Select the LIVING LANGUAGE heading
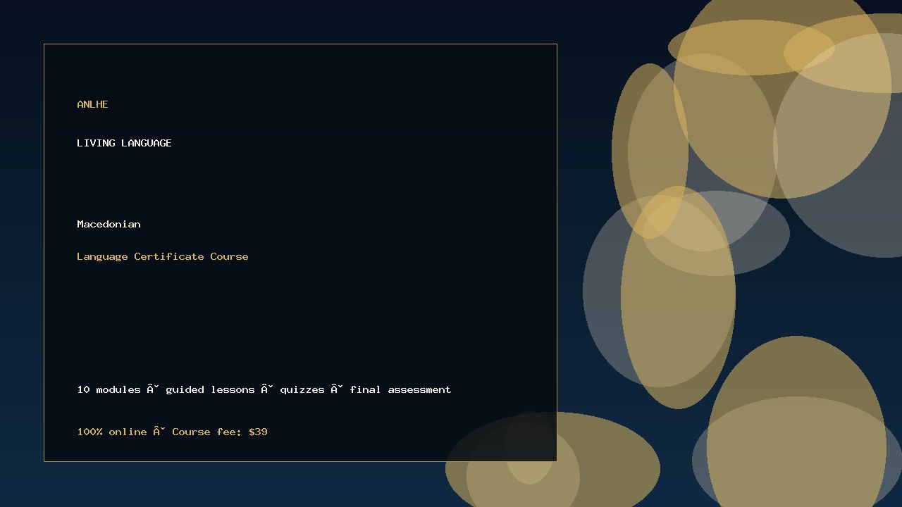Viewport: 902px width, 507px height. (124, 143)
